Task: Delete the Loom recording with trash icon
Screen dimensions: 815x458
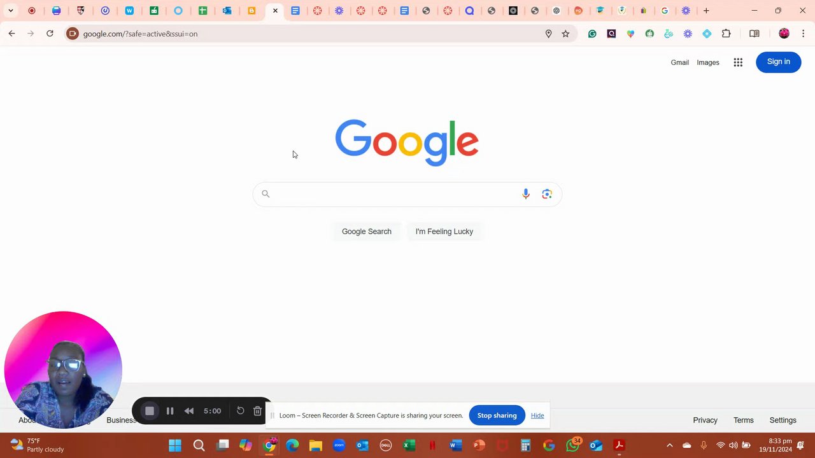Action: pyautogui.click(x=257, y=411)
